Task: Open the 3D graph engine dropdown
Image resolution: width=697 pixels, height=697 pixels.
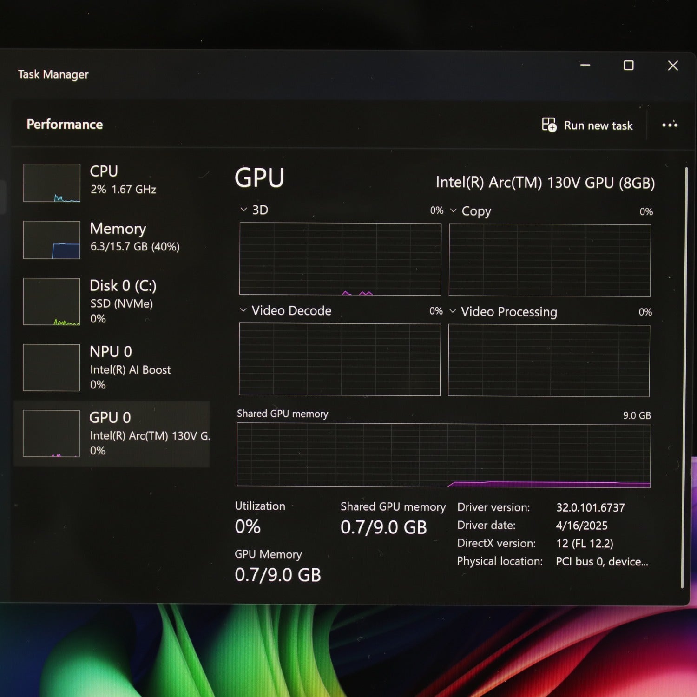Action: pyautogui.click(x=243, y=210)
